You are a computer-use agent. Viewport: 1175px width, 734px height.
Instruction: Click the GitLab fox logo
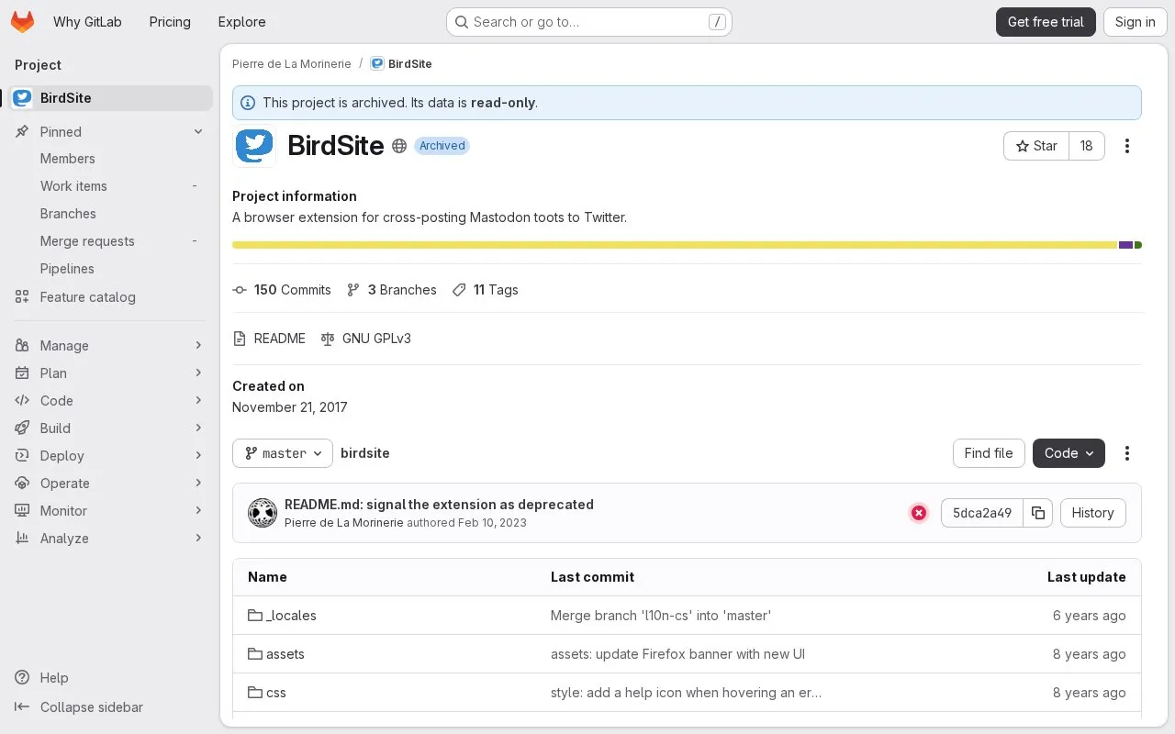pyautogui.click(x=22, y=22)
